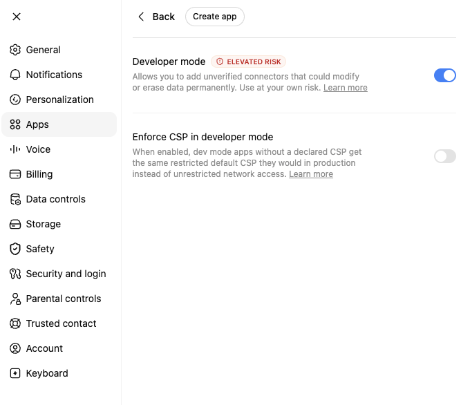The width and height of the screenshot is (461, 405).
Task: Click the Security and login key icon
Action: coord(15,274)
